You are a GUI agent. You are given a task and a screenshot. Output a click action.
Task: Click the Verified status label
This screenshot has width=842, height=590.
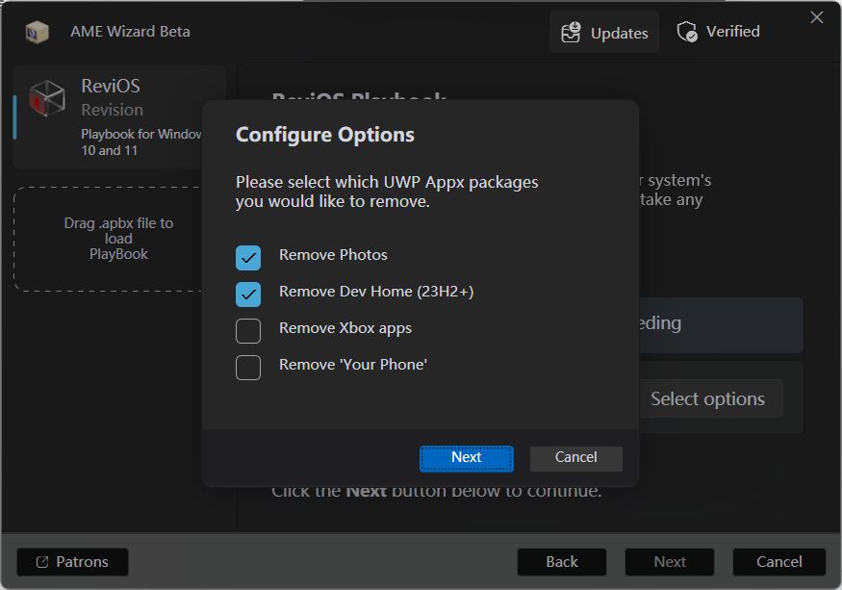coord(732,32)
